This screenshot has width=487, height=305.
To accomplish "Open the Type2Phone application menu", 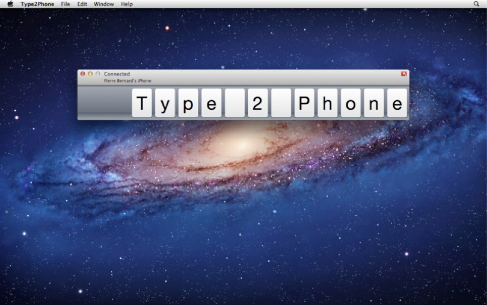I will (37, 4).
